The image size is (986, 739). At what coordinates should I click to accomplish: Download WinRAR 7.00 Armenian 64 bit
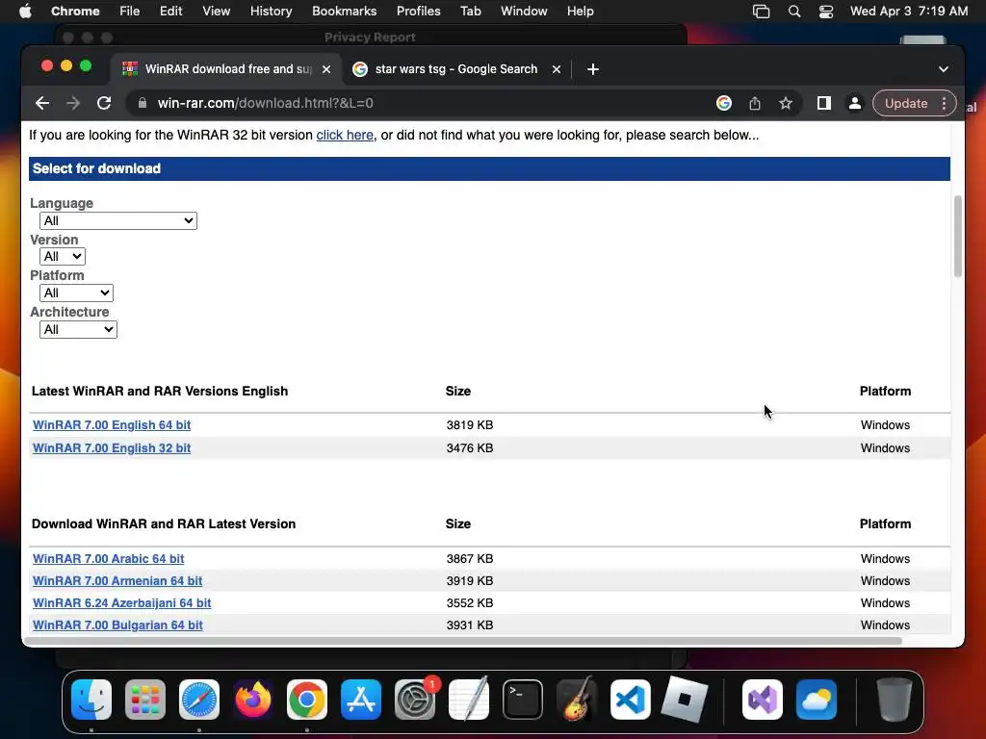tap(117, 580)
